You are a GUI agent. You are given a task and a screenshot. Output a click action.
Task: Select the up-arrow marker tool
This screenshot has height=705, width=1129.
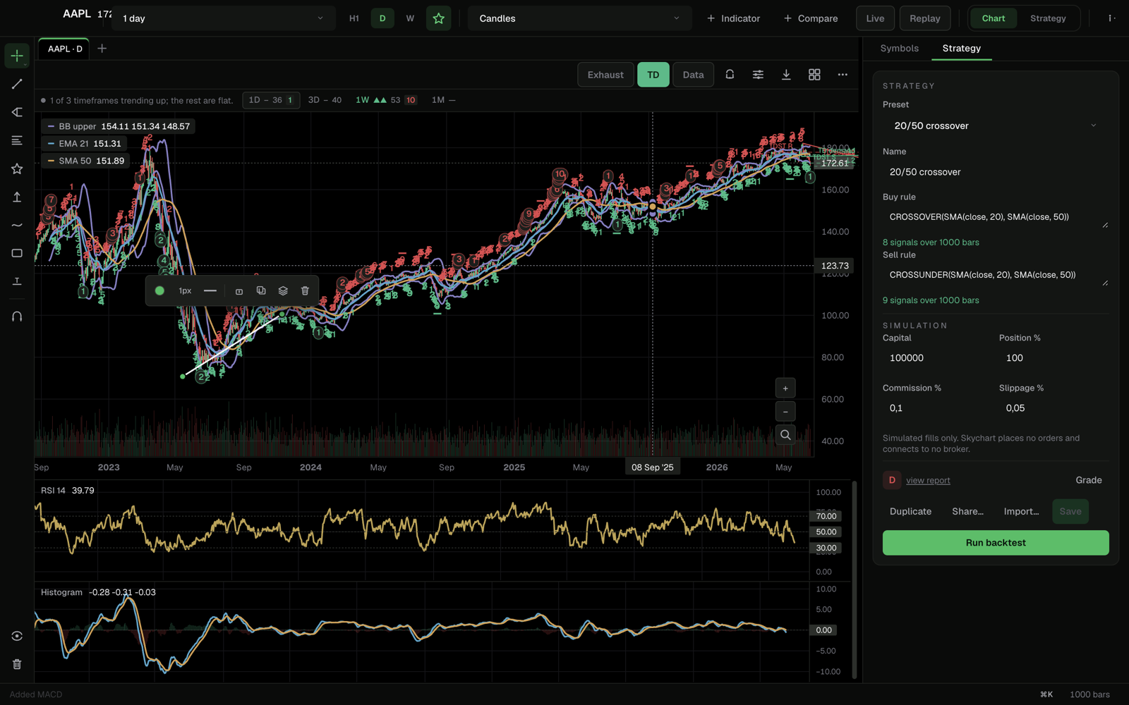click(x=17, y=197)
